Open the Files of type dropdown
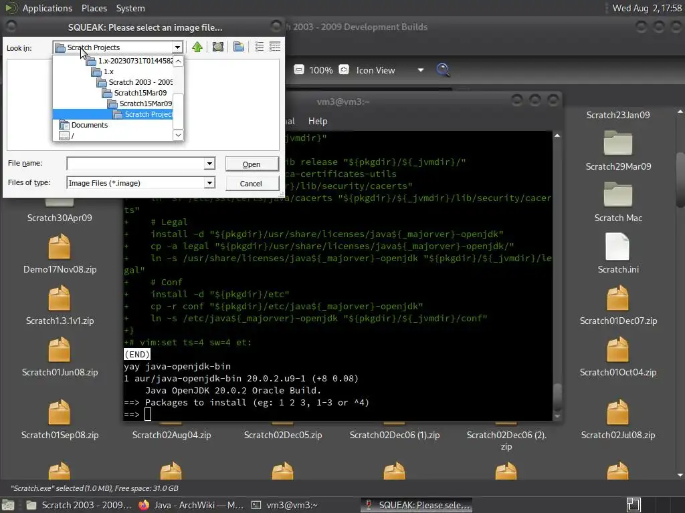This screenshot has height=513, width=685. pyautogui.click(x=209, y=183)
